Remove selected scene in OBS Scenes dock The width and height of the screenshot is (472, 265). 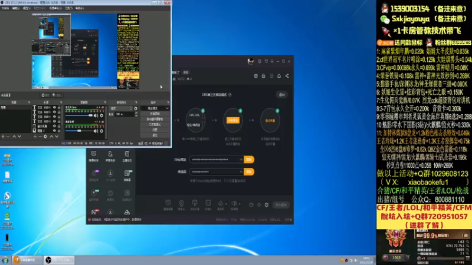pos(8,137)
